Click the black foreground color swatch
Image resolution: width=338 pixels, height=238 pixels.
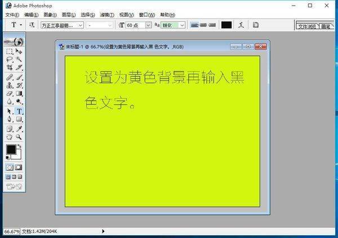tap(11, 149)
